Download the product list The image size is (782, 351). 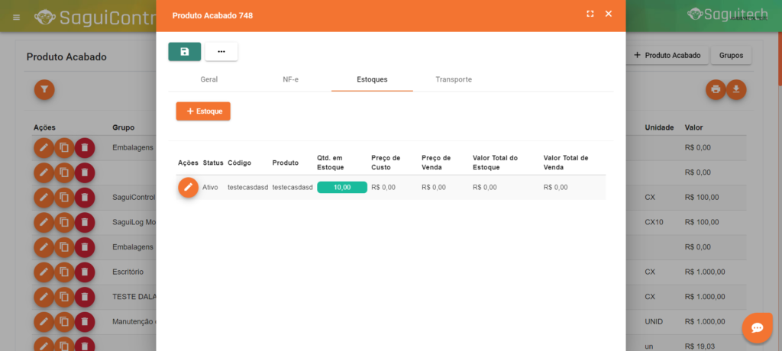(736, 89)
